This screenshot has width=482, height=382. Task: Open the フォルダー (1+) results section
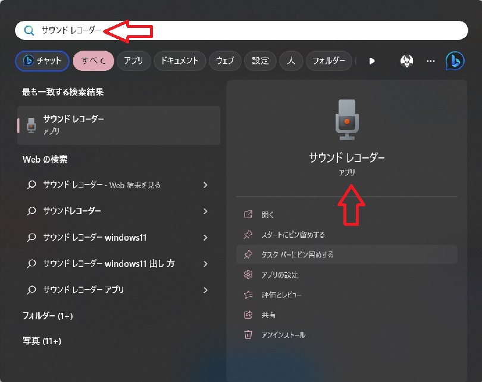click(48, 316)
